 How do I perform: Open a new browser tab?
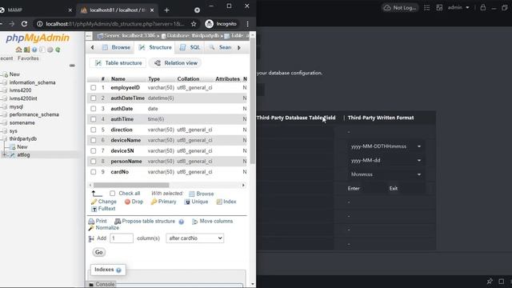[166, 10]
